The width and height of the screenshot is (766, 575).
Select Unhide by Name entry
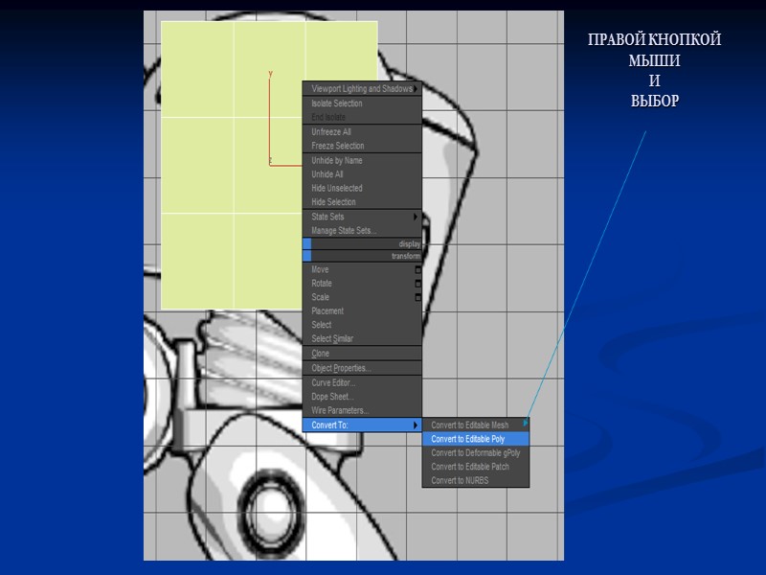[x=362, y=160]
